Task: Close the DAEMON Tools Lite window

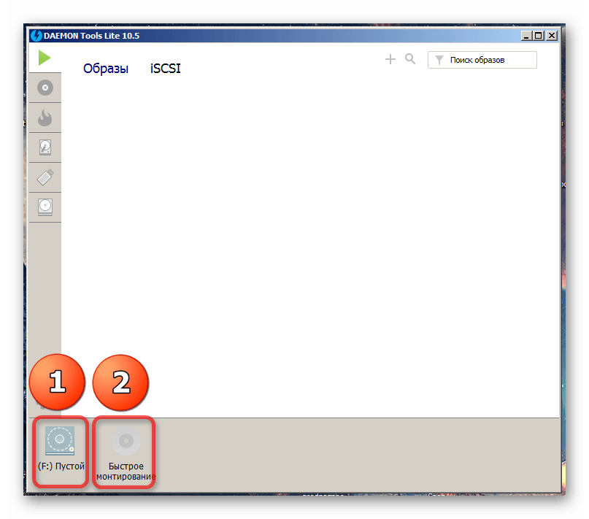Action: click(552, 36)
